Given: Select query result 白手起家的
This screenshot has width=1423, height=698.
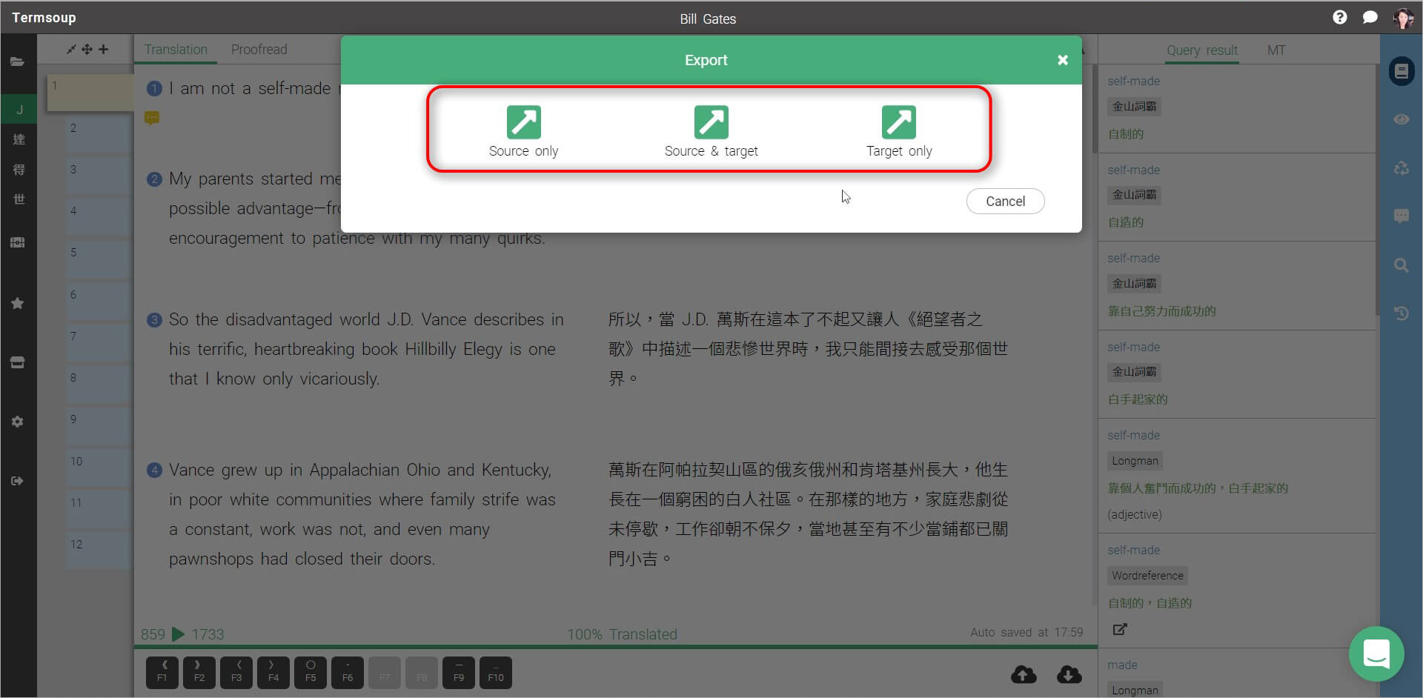Looking at the screenshot, I should tap(1138, 399).
